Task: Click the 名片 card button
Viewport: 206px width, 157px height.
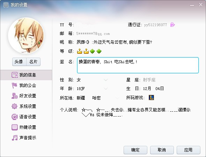Action: pyautogui.click(x=34, y=62)
